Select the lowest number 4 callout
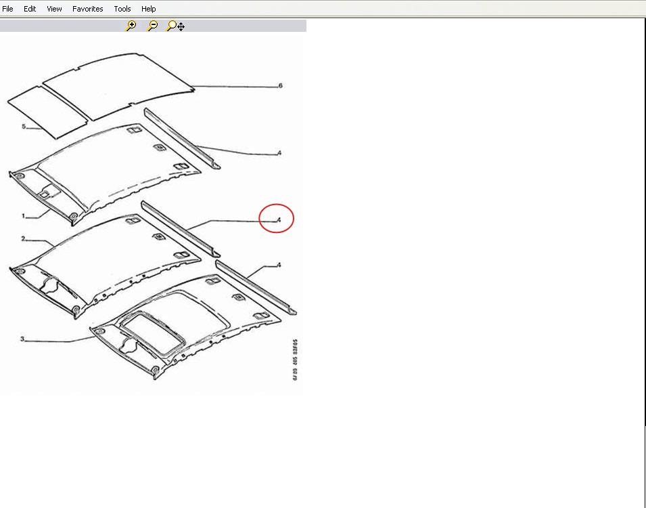Screen dimensions: 646x508 [x=279, y=266]
